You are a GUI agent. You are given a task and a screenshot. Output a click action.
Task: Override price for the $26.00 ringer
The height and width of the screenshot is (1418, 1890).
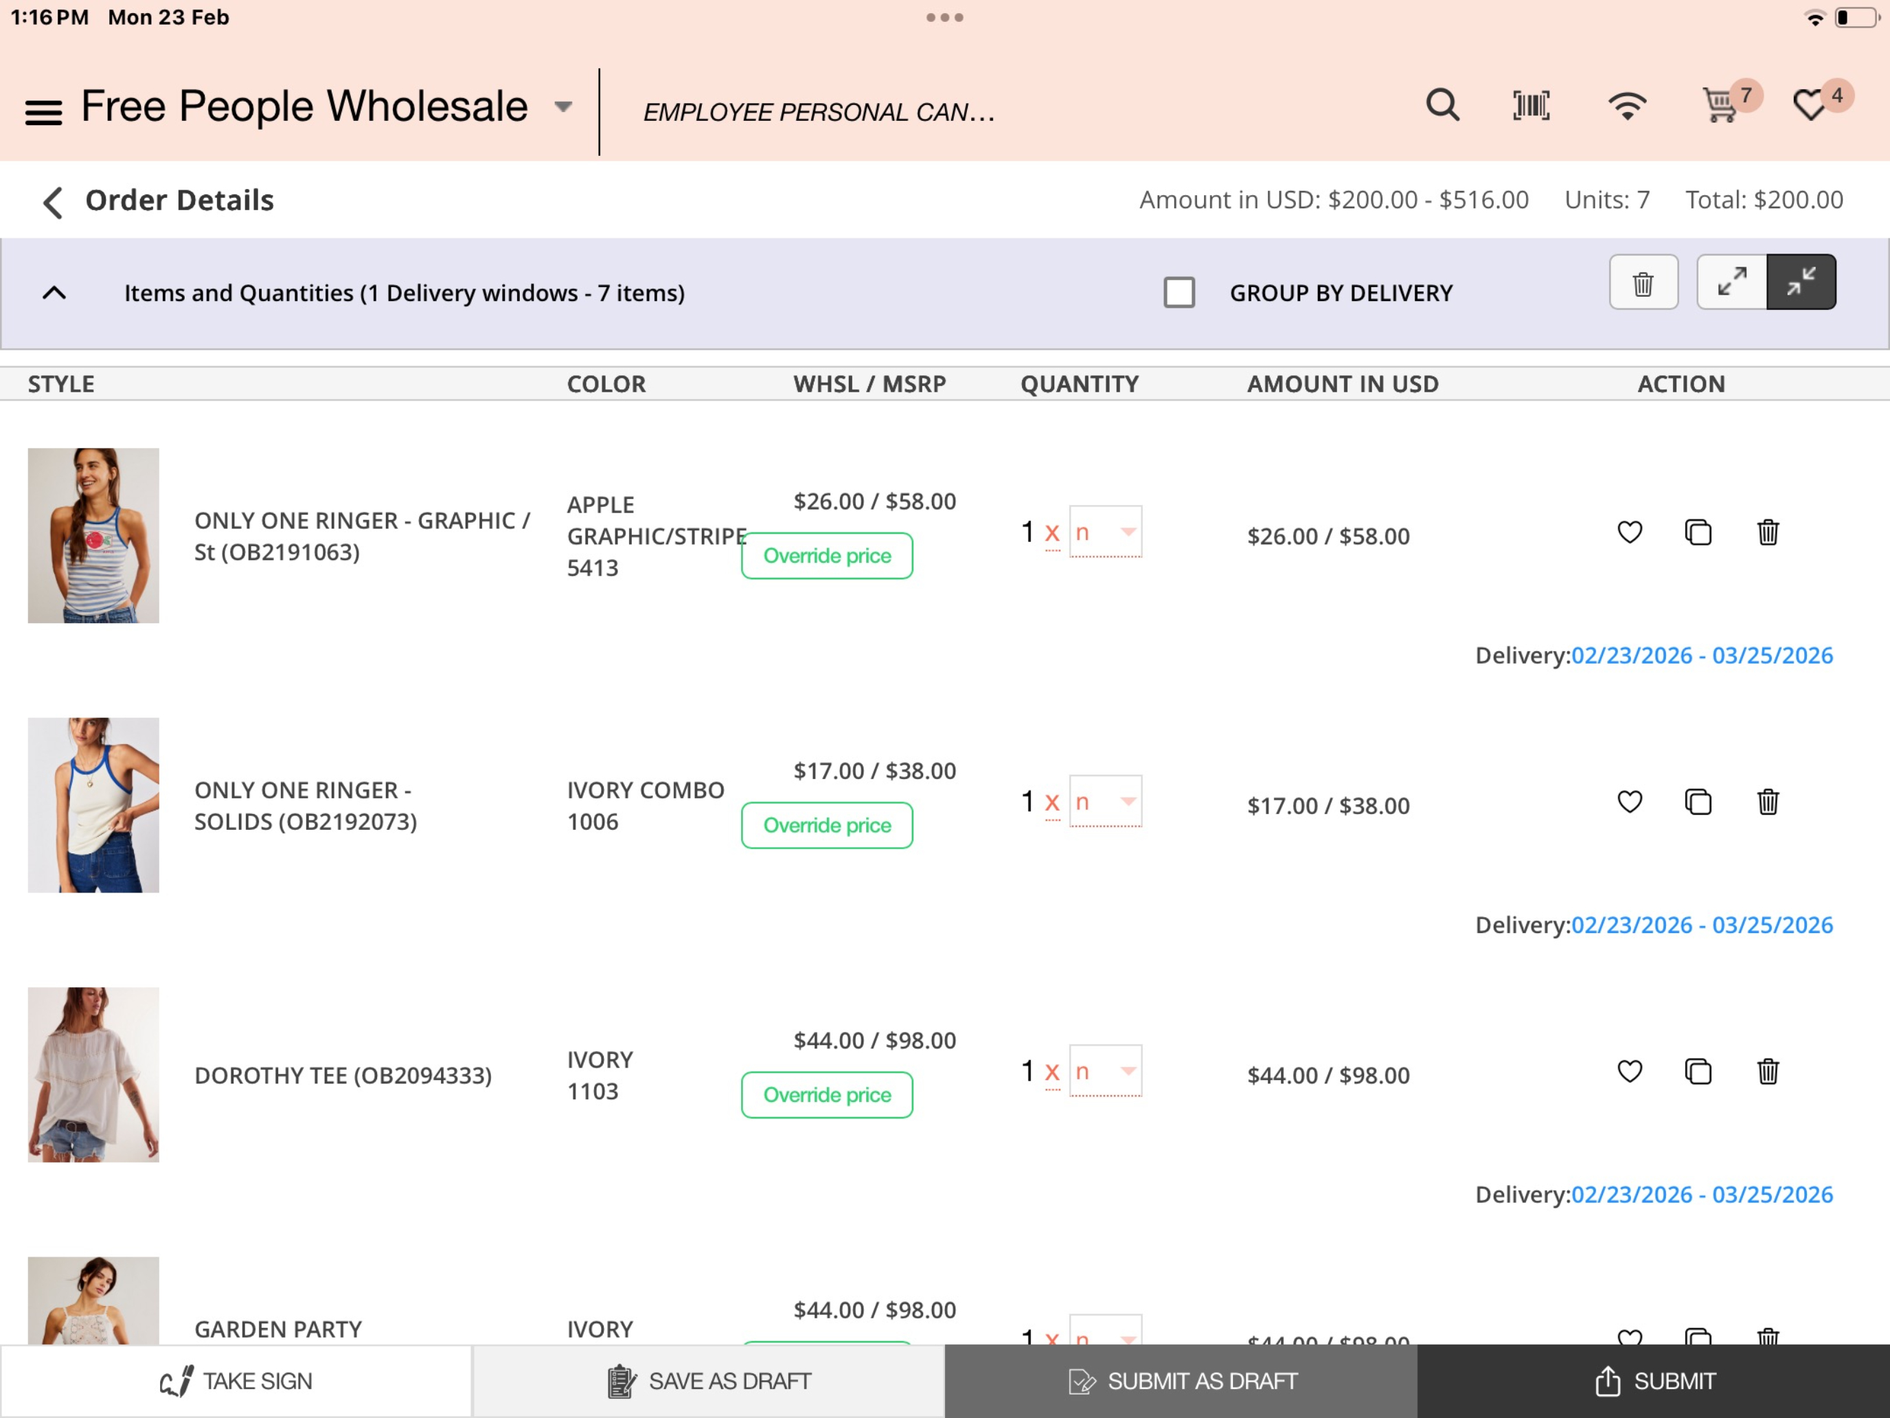(x=826, y=556)
